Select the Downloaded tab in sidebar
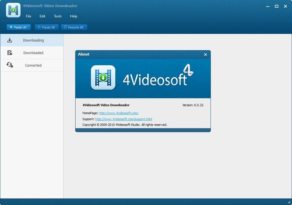Screen dimensions: 292x205 coord(32,53)
